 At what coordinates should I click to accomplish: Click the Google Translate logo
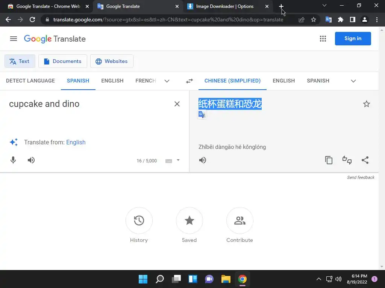55,39
